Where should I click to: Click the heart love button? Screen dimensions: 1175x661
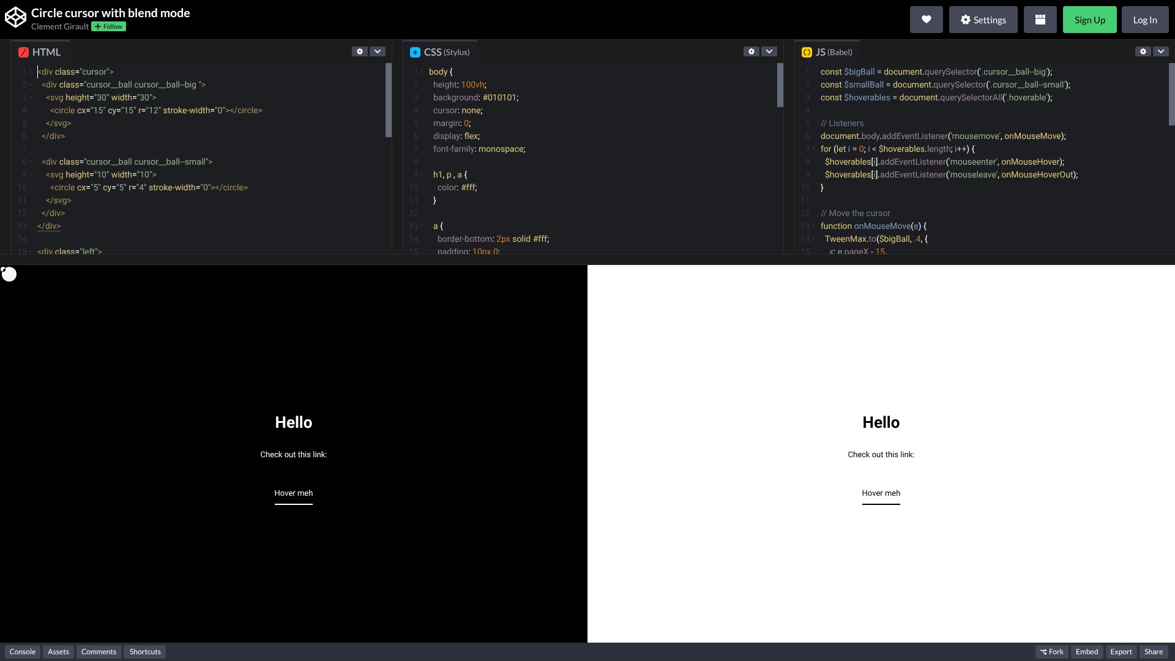coord(926,20)
